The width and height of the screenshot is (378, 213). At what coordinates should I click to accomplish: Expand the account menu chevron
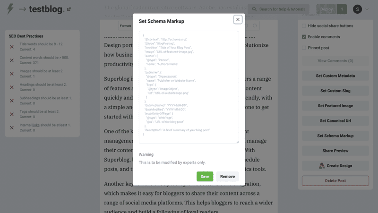pyautogui.click(x=367, y=9)
